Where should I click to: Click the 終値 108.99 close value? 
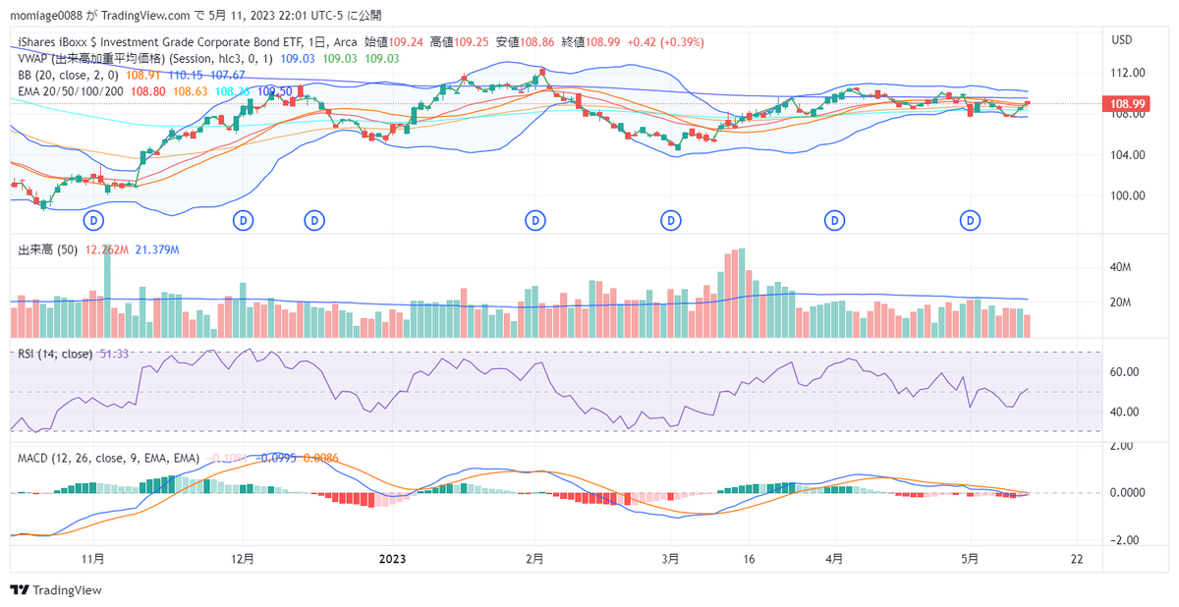click(x=590, y=43)
